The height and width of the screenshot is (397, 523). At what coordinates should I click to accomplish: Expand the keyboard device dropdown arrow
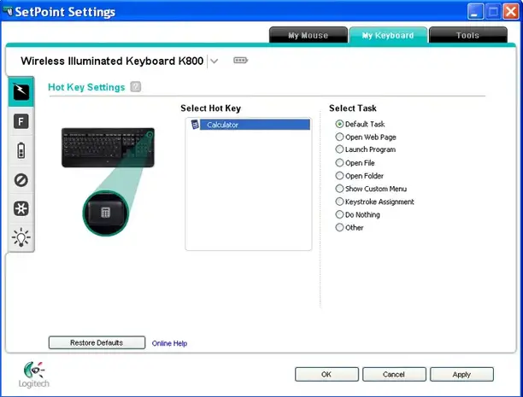point(214,61)
